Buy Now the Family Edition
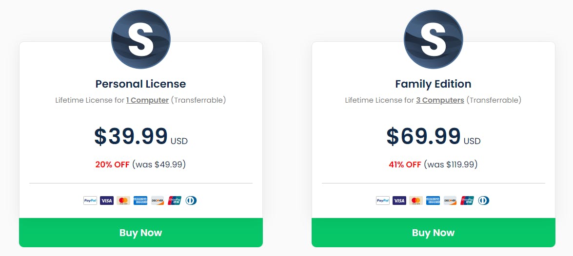The image size is (573, 256). pos(434,233)
